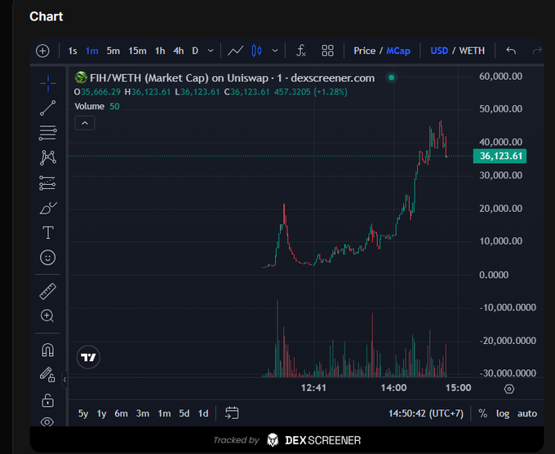Image resolution: width=555 pixels, height=454 pixels.
Task: Set date range to 6m
Action: (x=121, y=413)
